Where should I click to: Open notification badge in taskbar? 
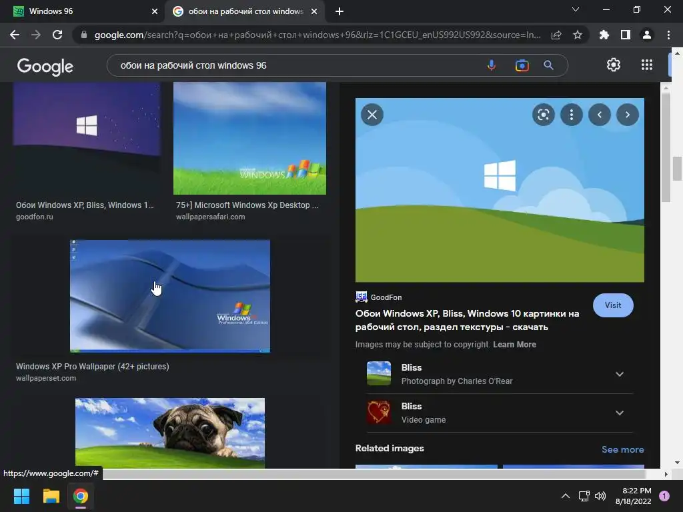664,496
